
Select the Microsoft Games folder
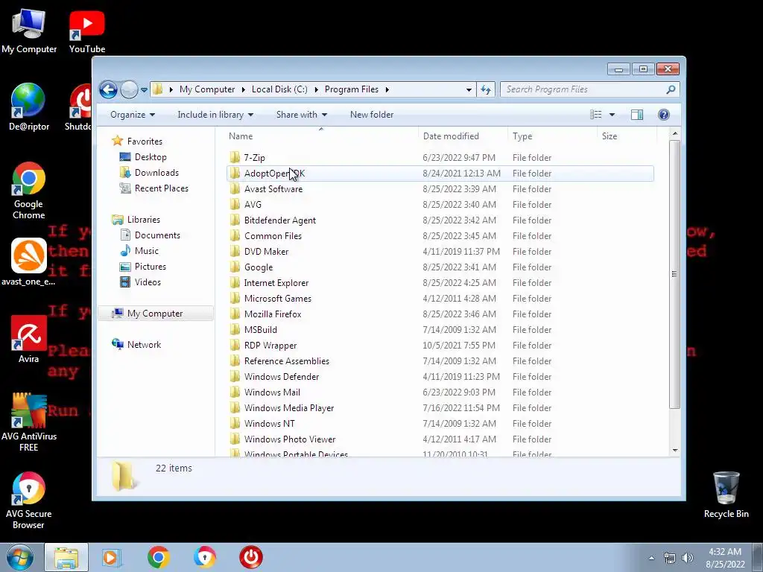click(x=277, y=299)
